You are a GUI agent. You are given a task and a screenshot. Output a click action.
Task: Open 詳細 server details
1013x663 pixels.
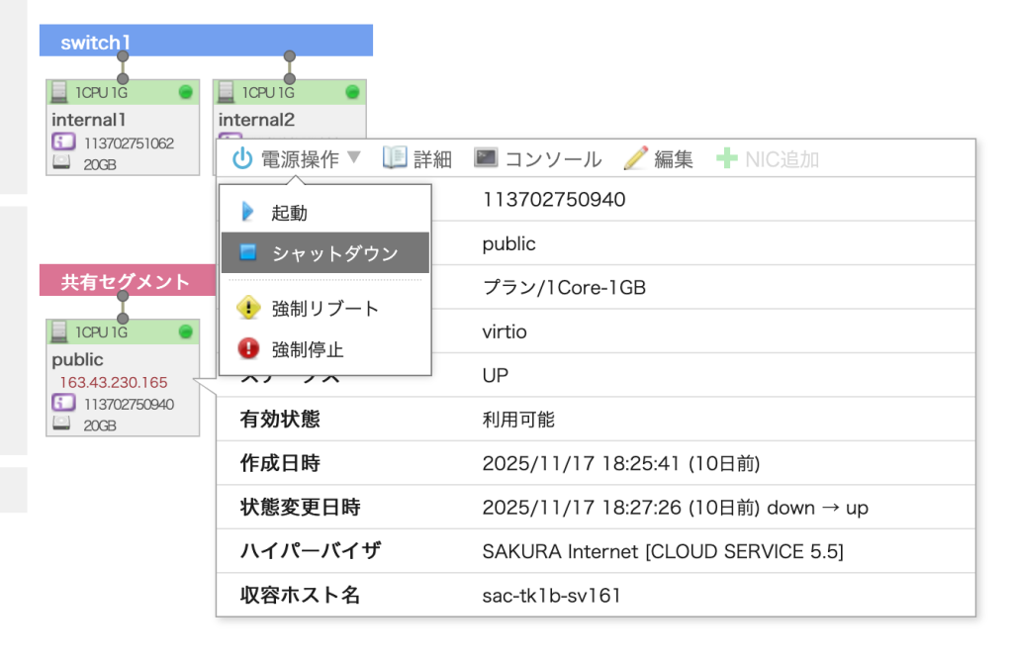pyautogui.click(x=417, y=158)
